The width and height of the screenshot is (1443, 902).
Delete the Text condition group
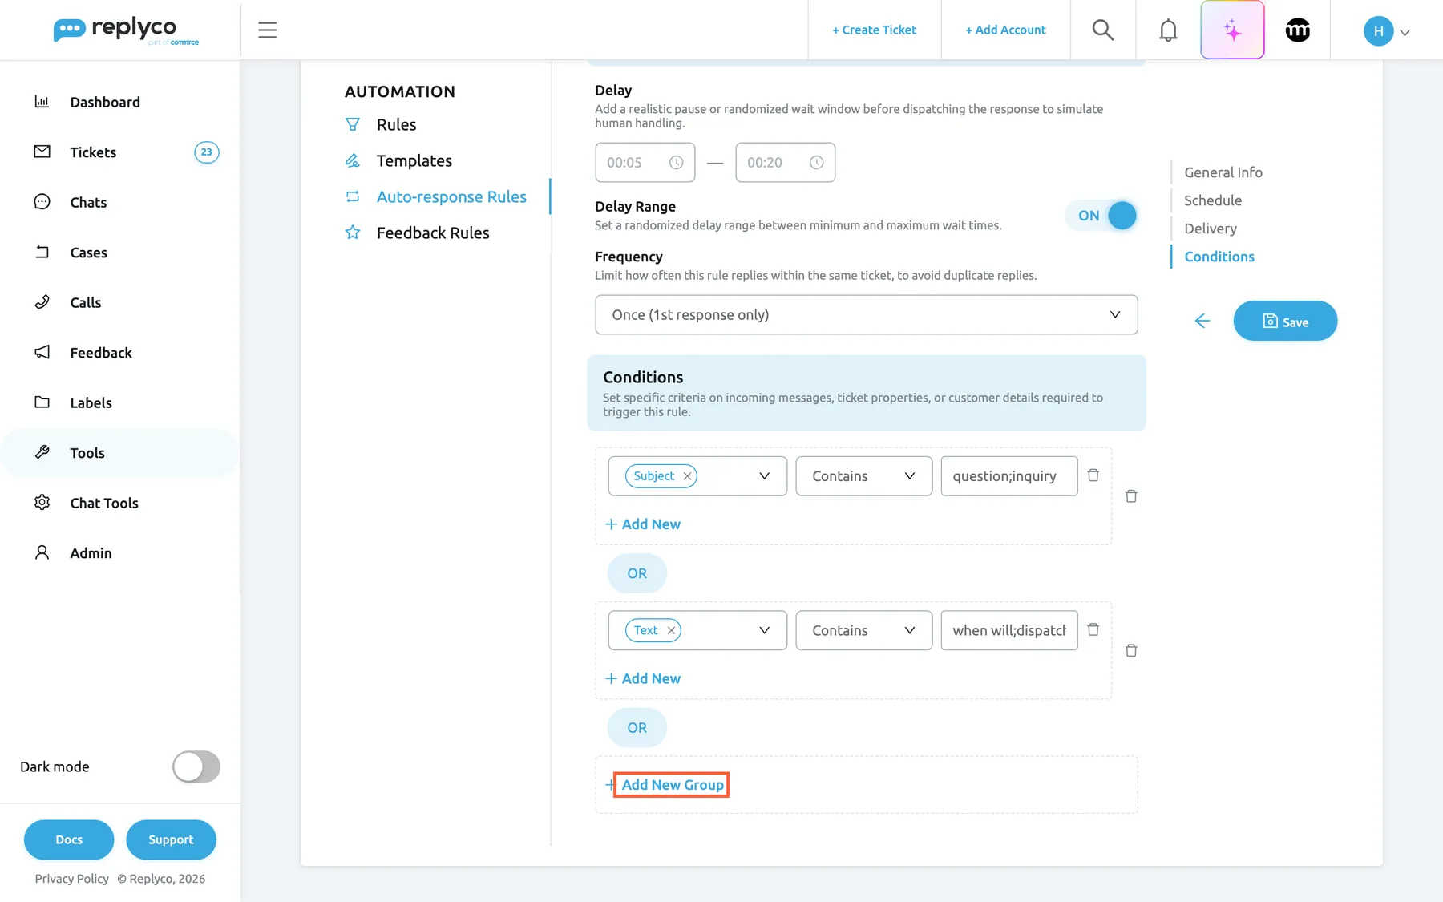(1131, 650)
